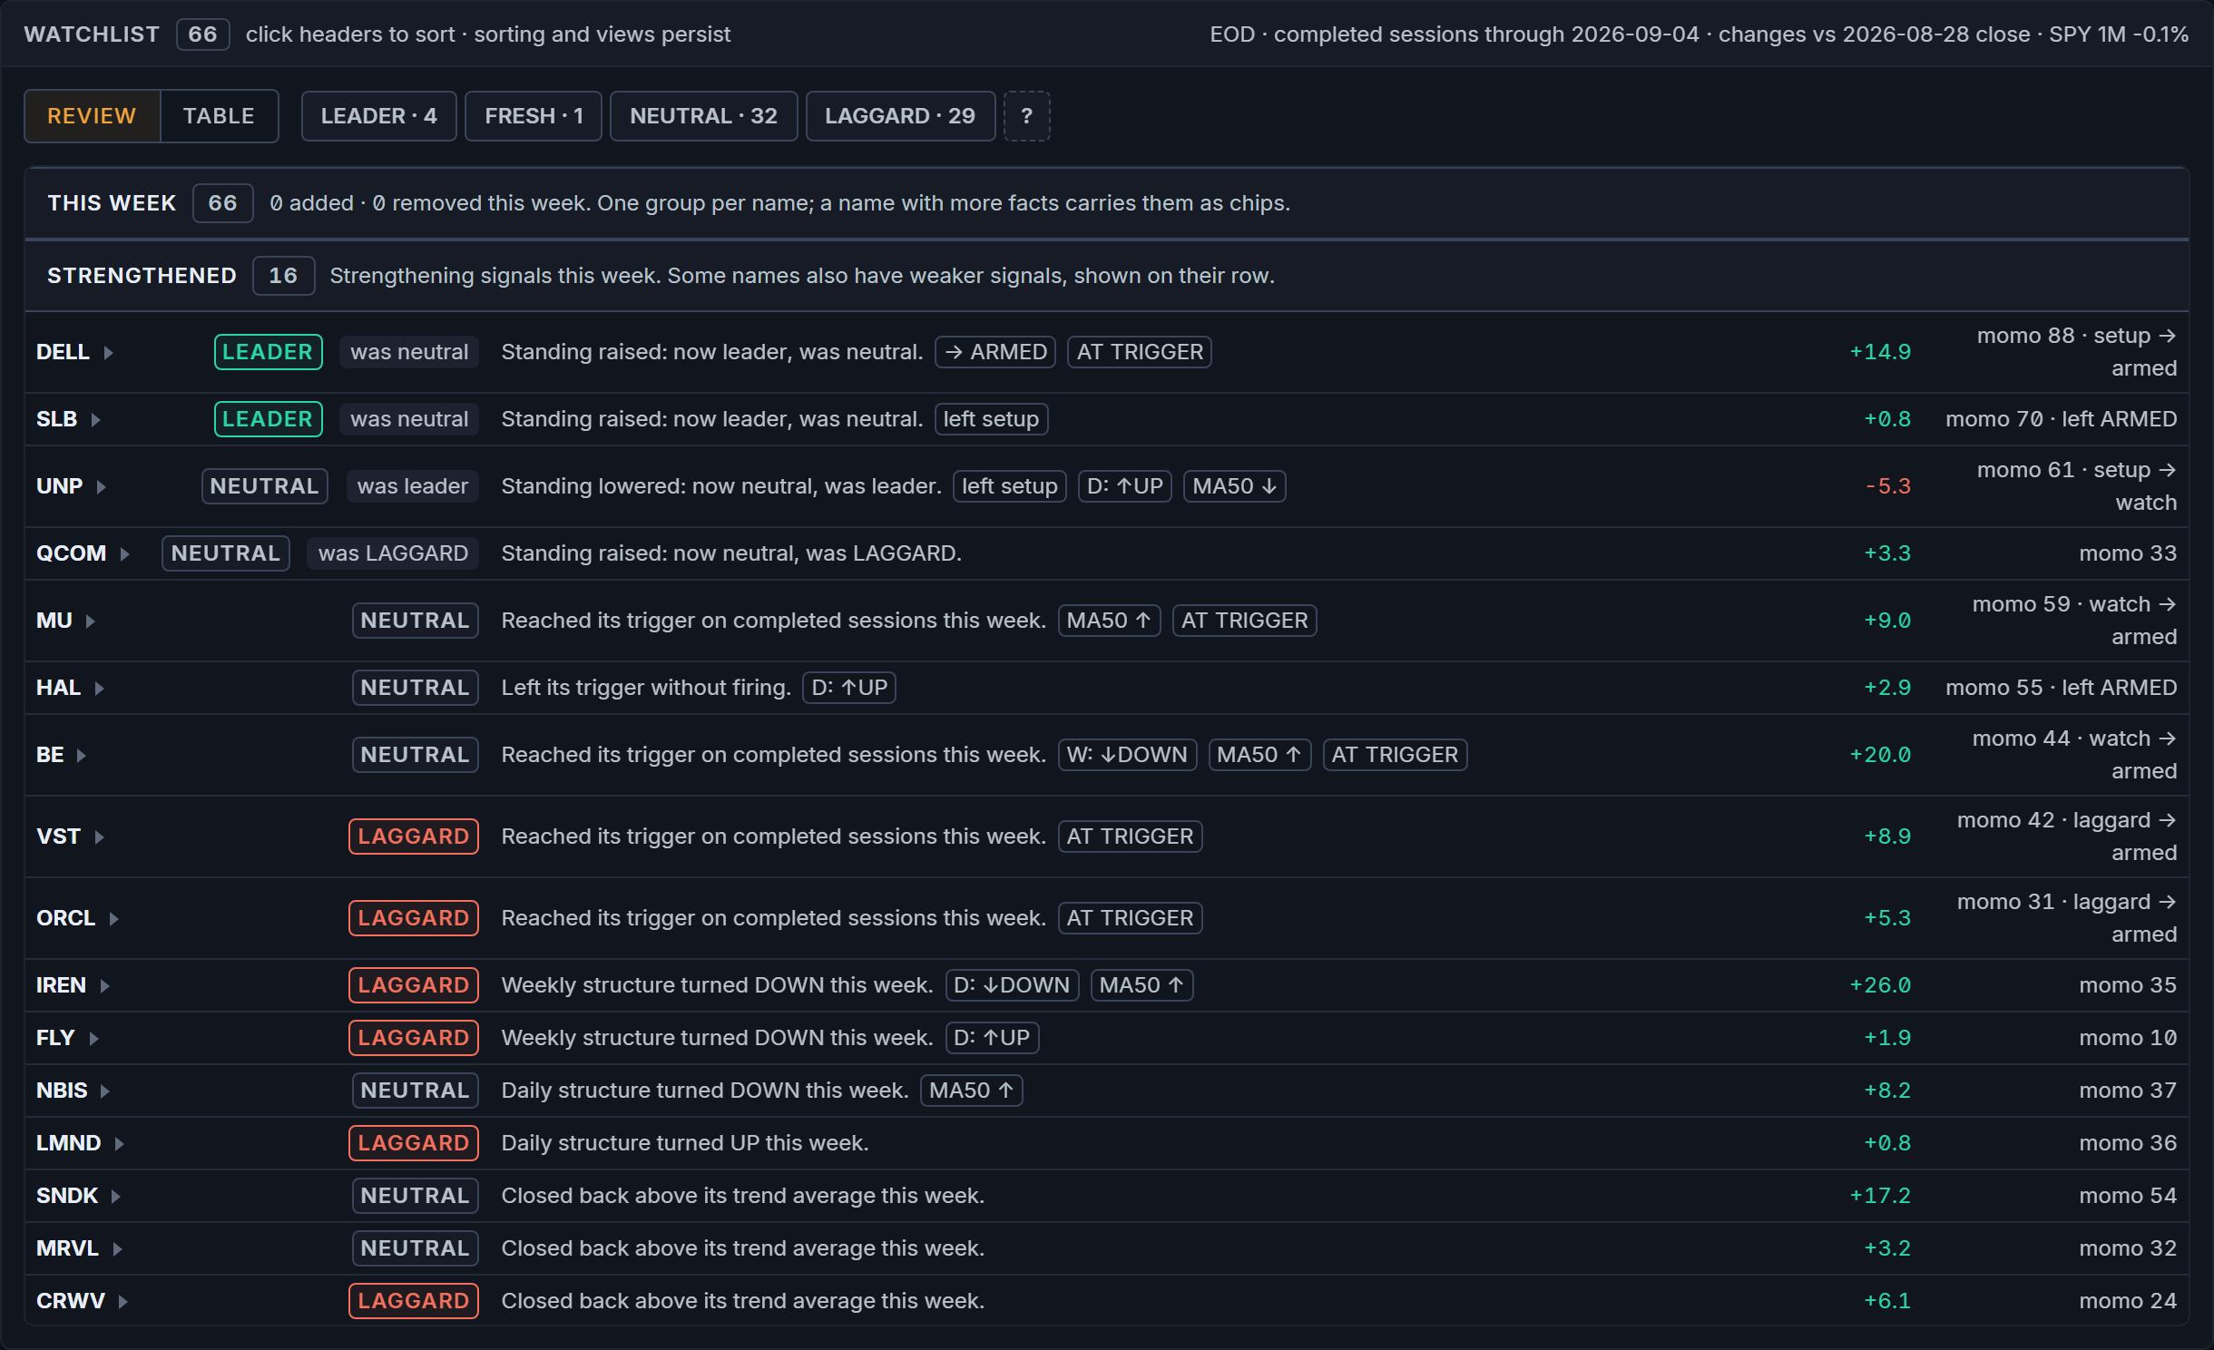Open the ? help button

click(1027, 116)
